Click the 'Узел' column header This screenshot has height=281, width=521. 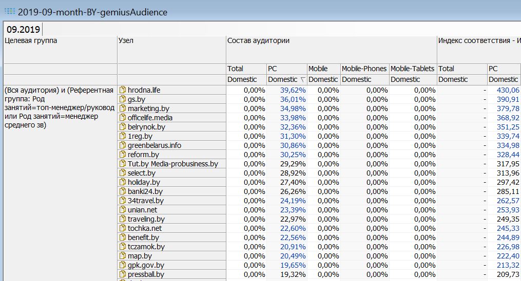(x=126, y=41)
